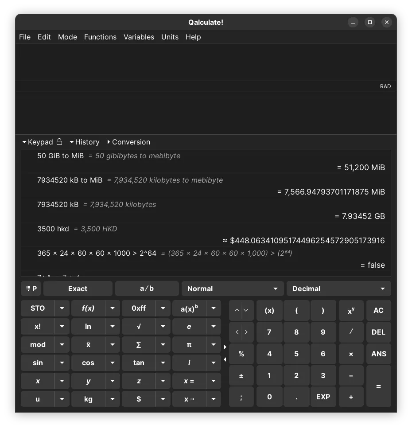Screen dimensions: 412x429
Task: Open the Decimal number base dropdown
Action: point(339,289)
